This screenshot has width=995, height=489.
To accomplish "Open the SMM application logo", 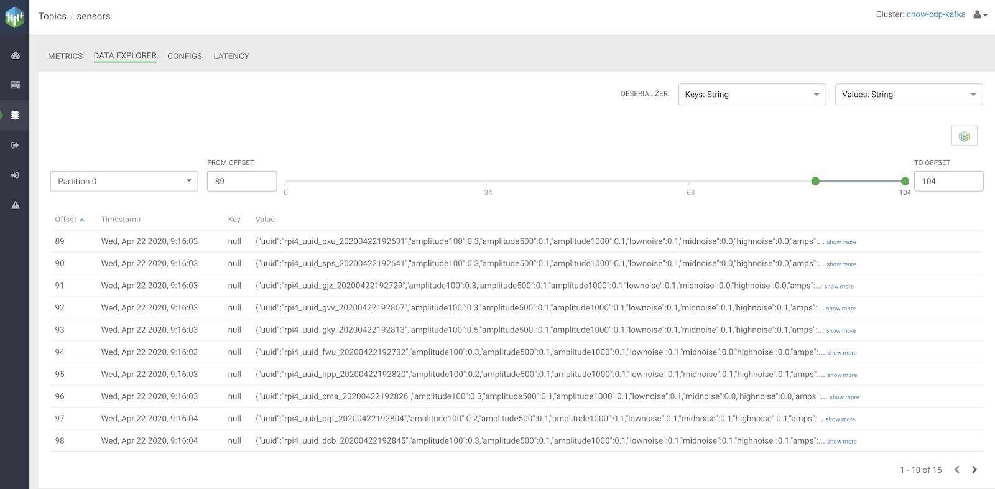I will point(14,17).
